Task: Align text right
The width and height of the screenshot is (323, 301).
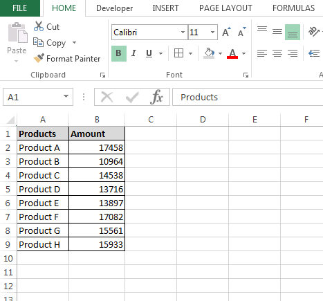Action: 293,53
